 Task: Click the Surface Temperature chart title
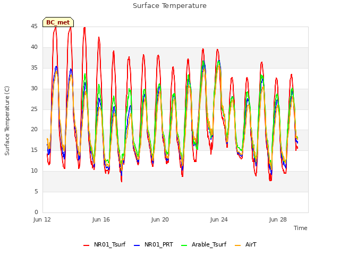[x=169, y=6]
